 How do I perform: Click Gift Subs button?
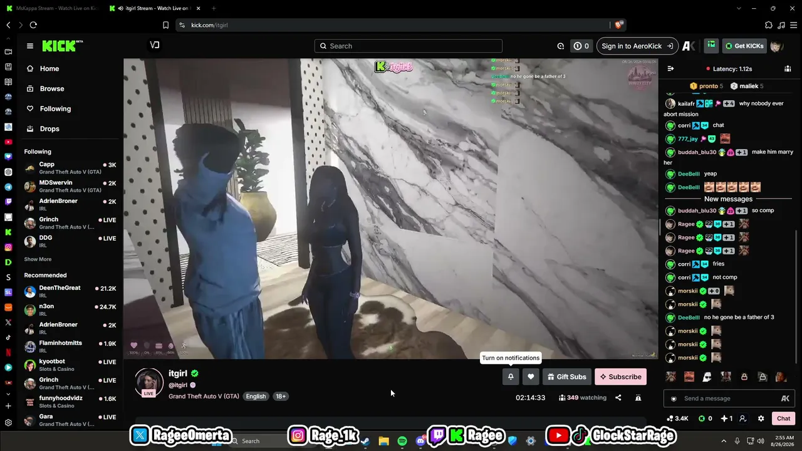click(566, 376)
